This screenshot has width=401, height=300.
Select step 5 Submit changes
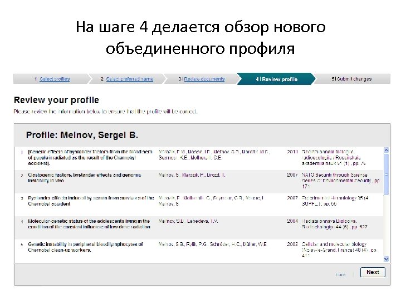(x=351, y=79)
